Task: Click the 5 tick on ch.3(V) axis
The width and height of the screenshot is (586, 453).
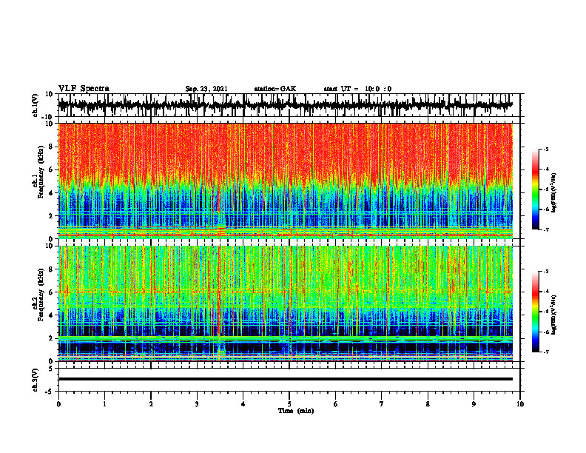Action: click(x=52, y=369)
